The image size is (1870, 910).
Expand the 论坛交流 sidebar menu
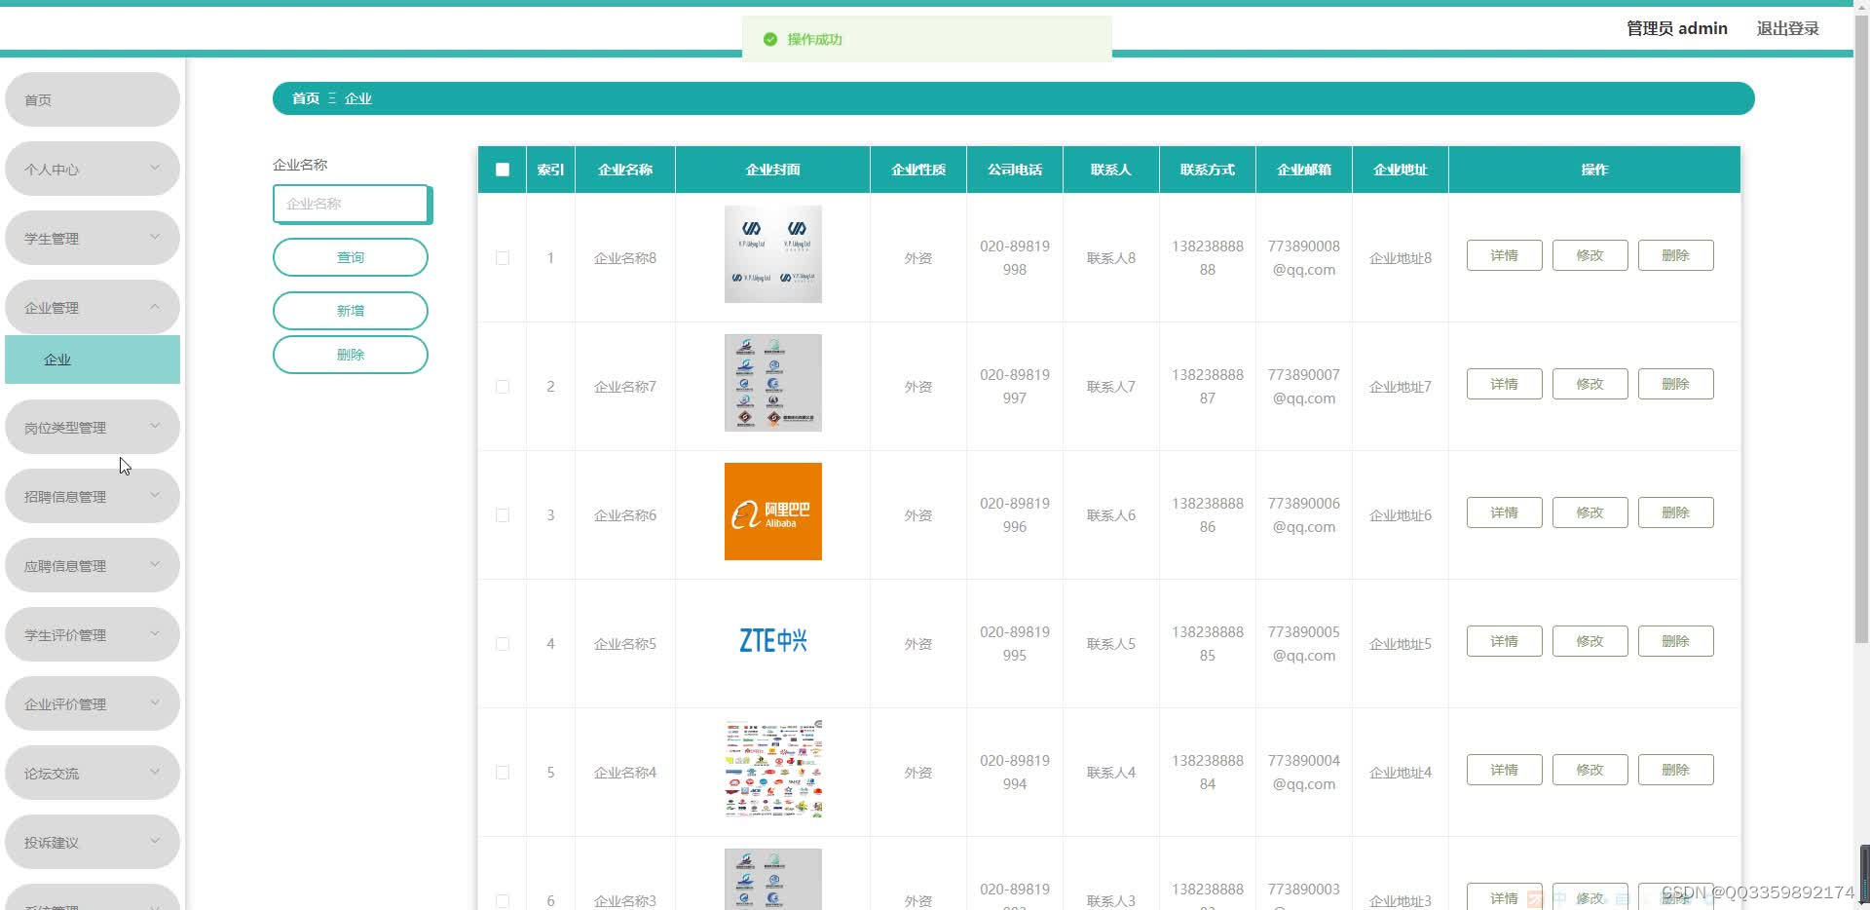click(93, 773)
